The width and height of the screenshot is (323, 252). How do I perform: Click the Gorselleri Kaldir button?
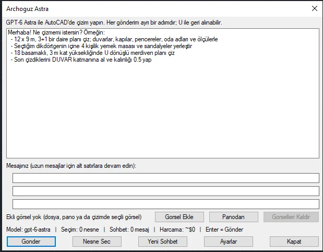[291, 217]
